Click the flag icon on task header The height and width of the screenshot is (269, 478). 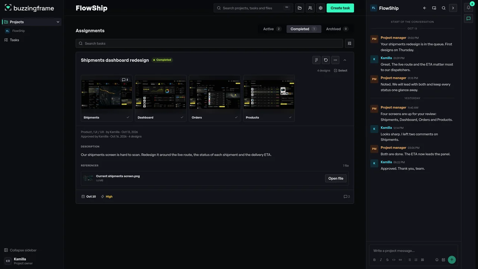pos(317,60)
